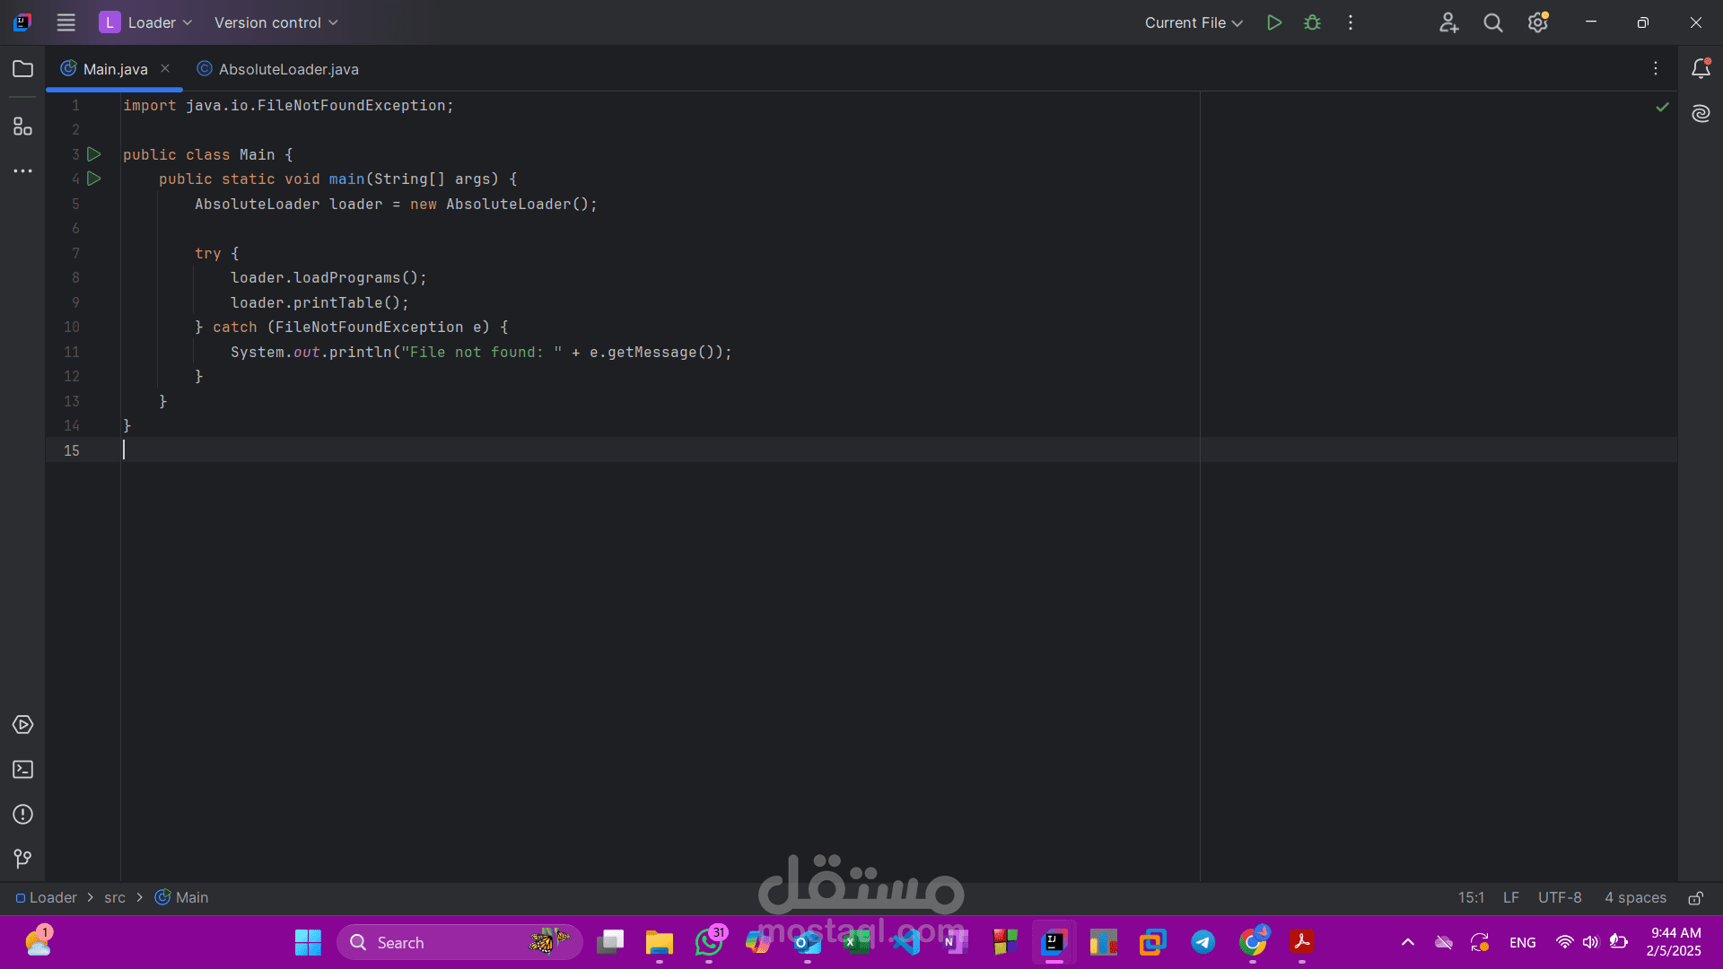
Task: Open the Notifications bell icon
Action: click(1701, 69)
